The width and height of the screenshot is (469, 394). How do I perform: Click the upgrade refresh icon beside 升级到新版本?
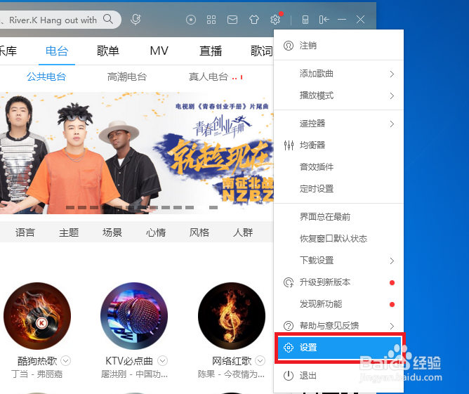point(289,282)
